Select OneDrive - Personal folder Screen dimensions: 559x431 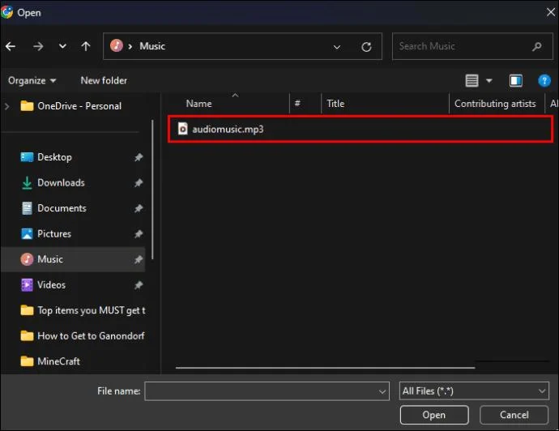point(71,106)
